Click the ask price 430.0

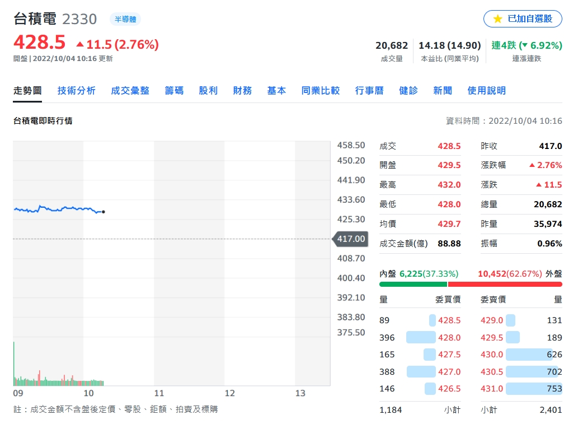[x=492, y=354]
